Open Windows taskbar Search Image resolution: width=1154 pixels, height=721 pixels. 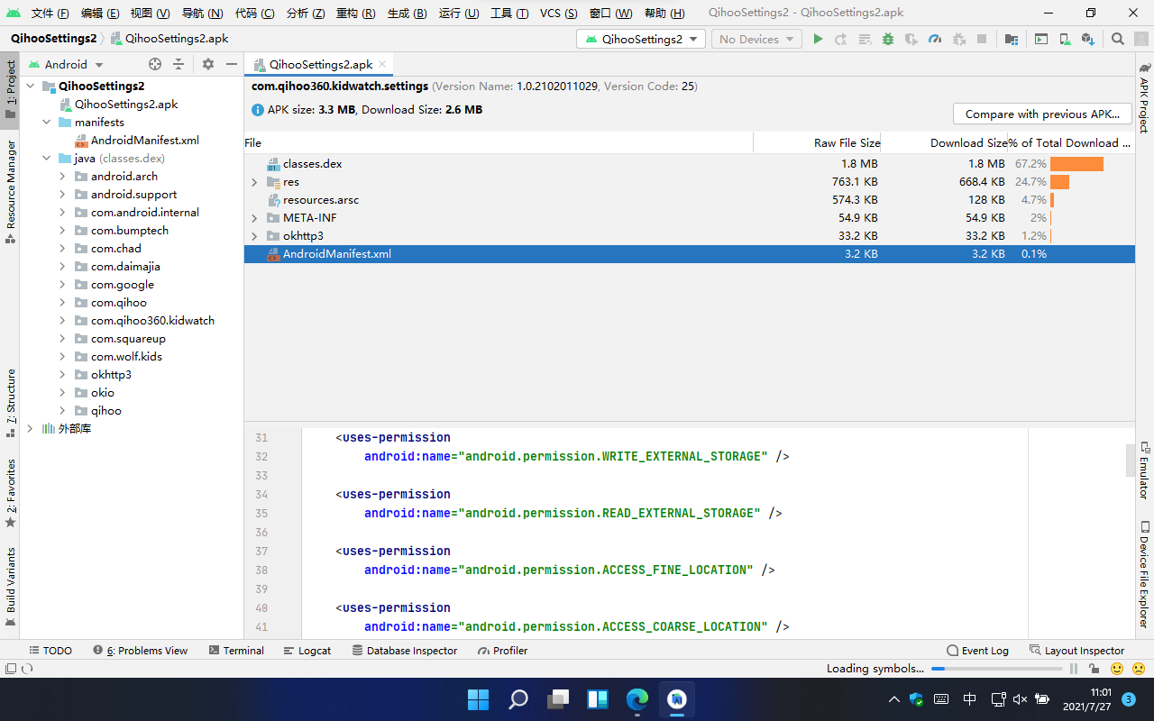coord(518,698)
